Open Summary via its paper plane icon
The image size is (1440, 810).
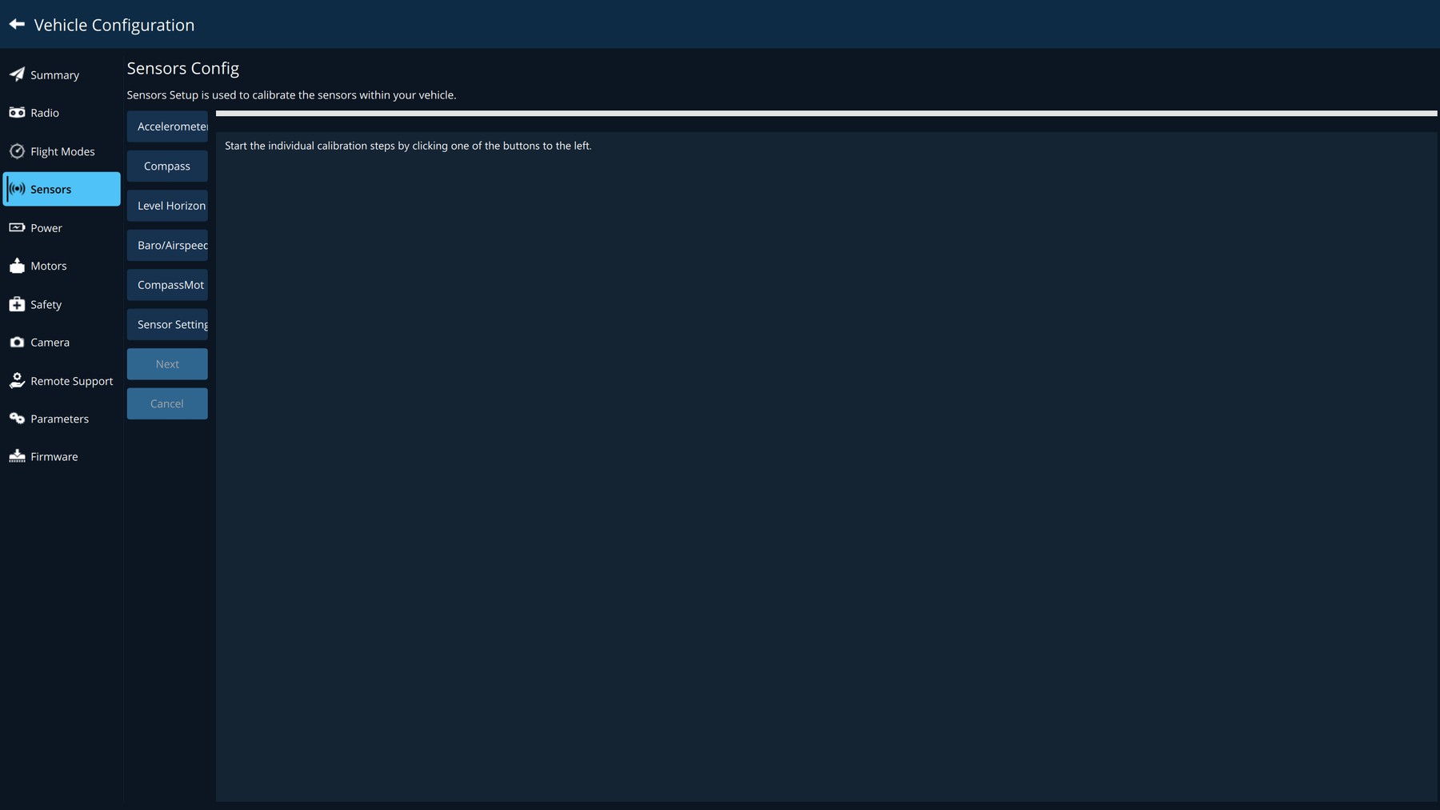(x=17, y=74)
